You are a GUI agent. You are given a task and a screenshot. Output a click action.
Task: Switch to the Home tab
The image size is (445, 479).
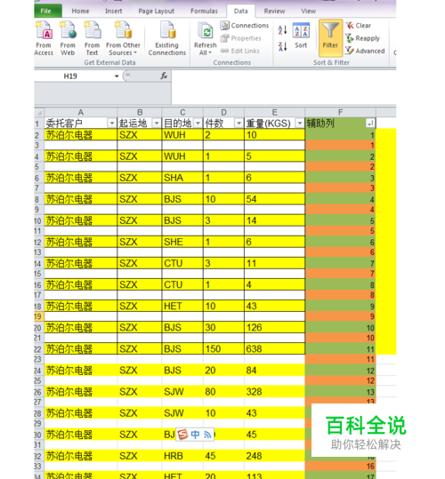(80, 11)
